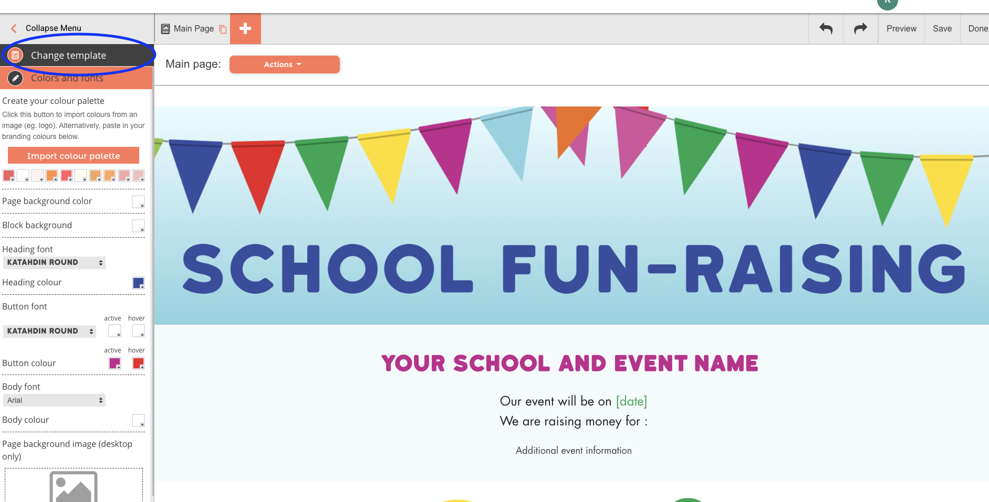Click the 'Create your colour palette' label

pyautogui.click(x=53, y=101)
